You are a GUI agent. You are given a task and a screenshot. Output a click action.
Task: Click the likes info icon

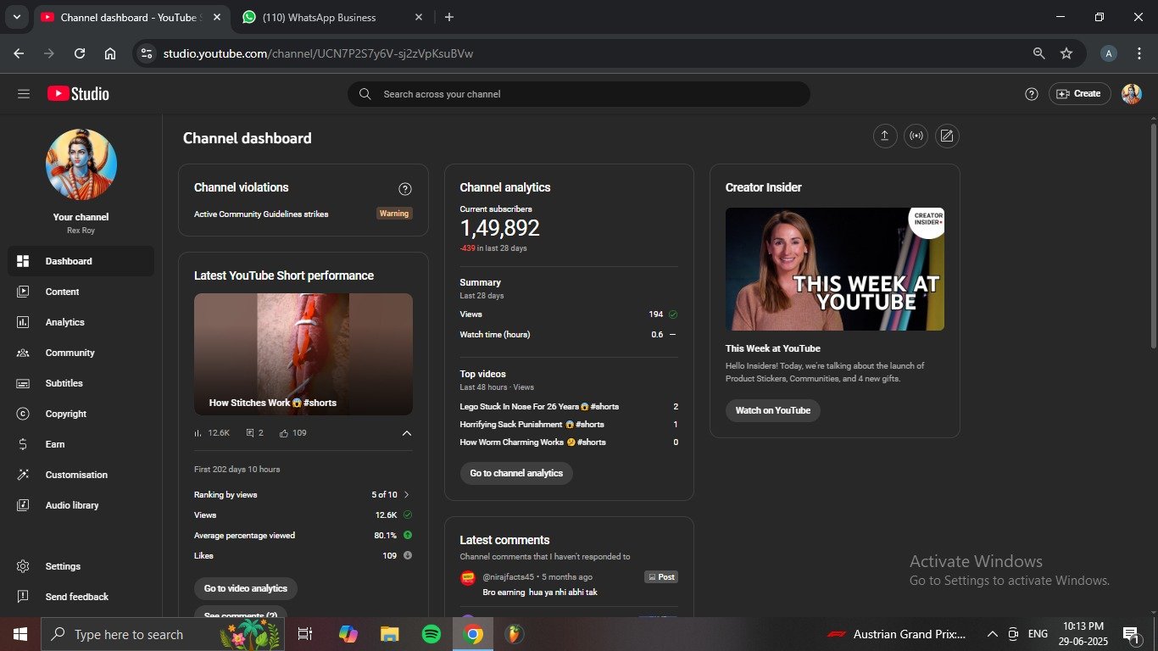tap(408, 556)
